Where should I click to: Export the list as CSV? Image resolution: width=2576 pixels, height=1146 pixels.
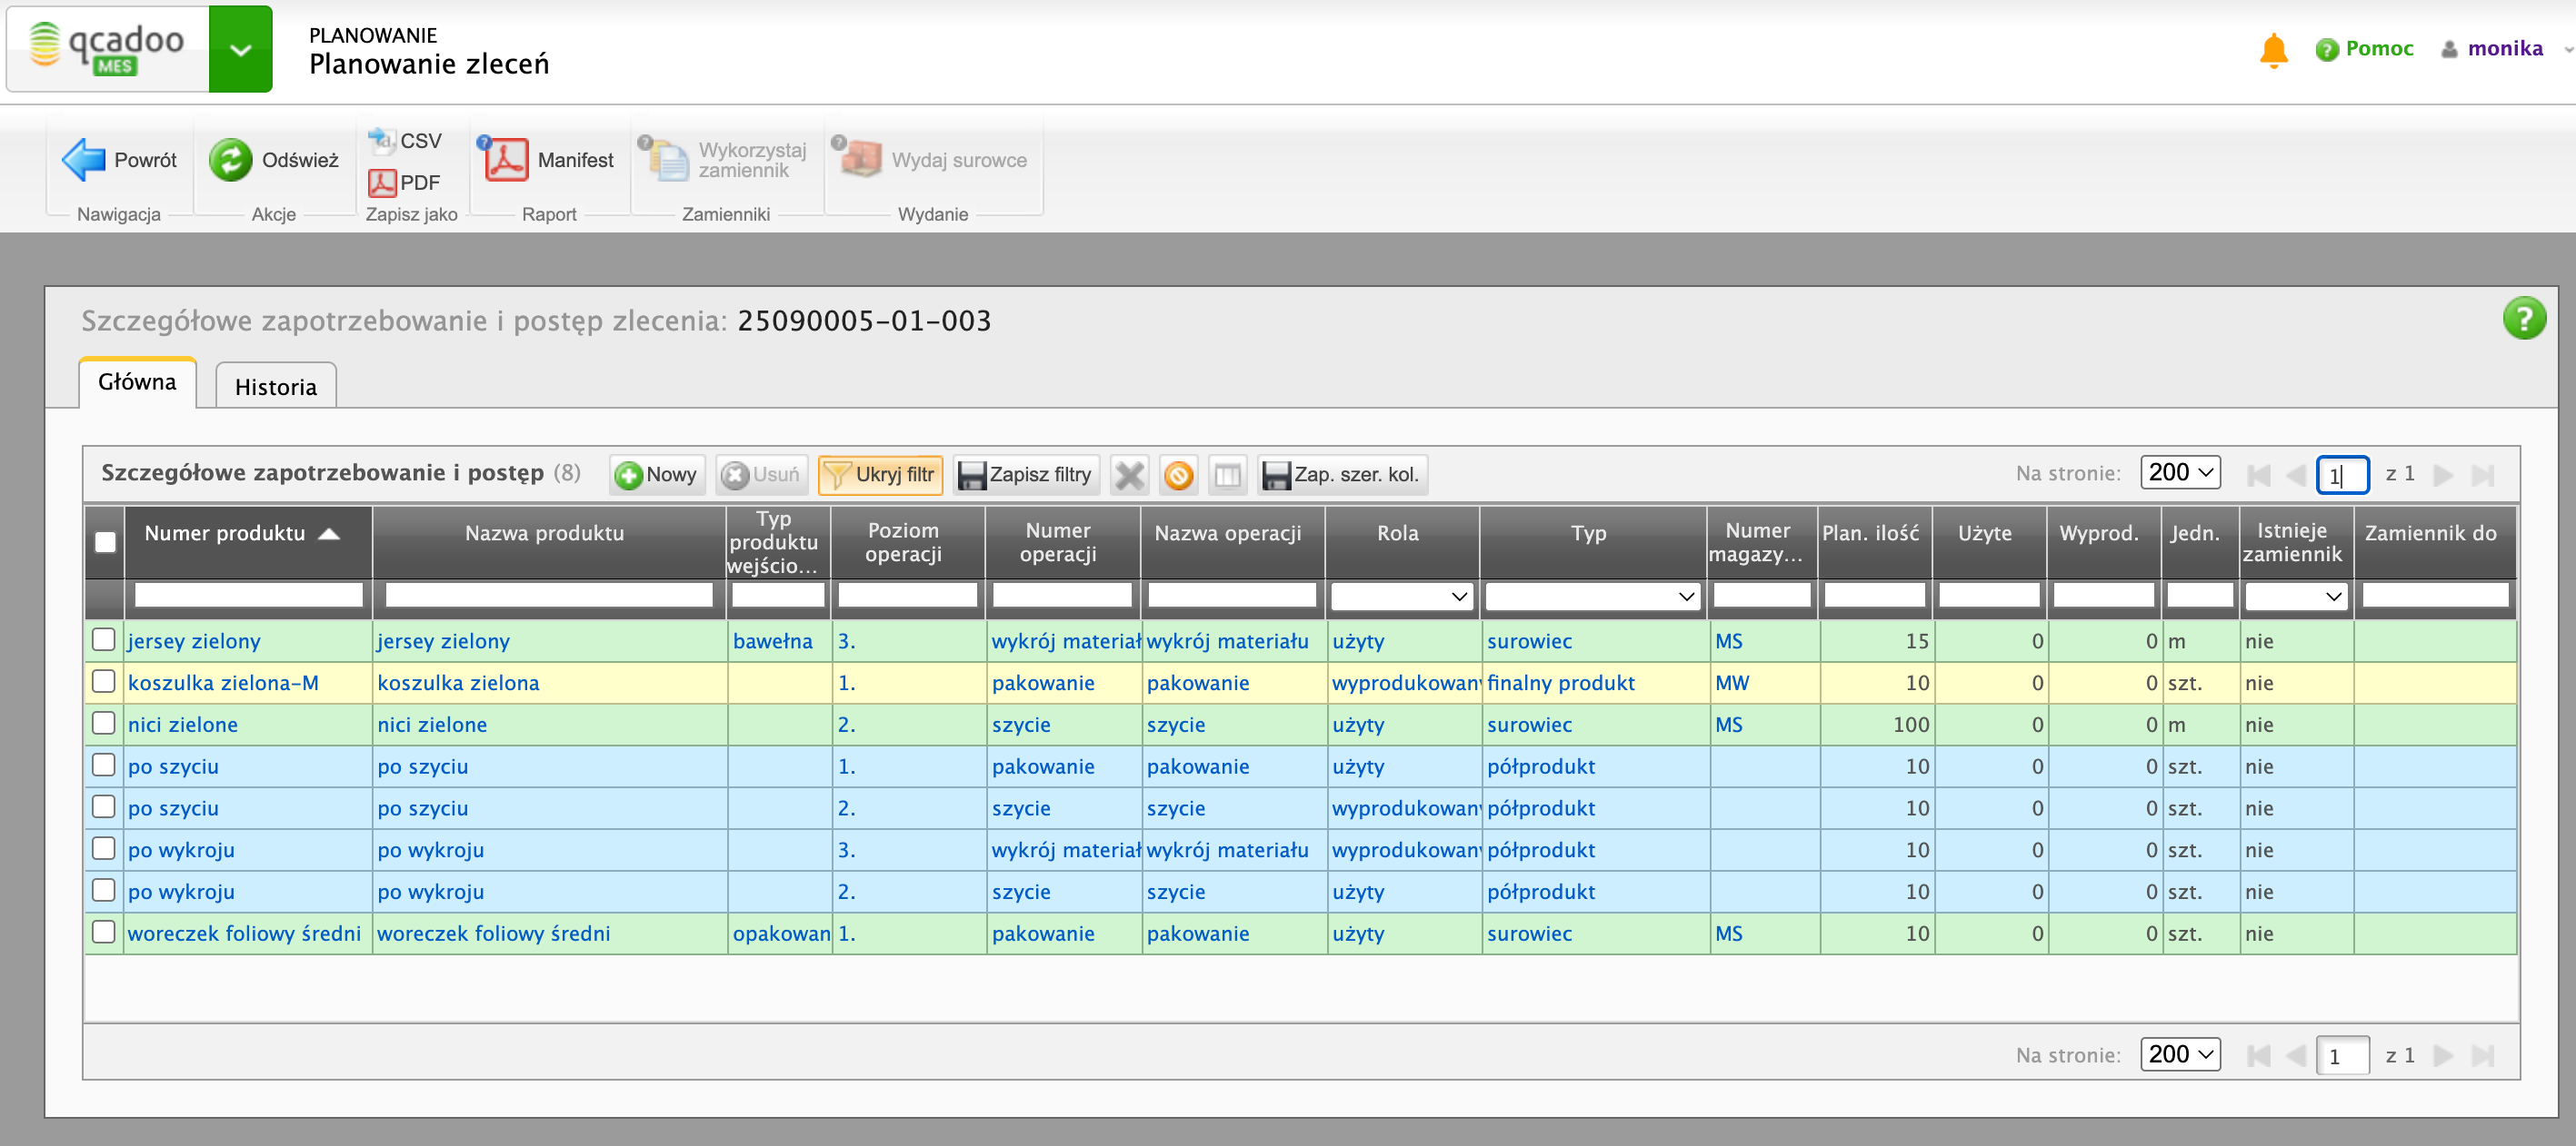point(405,141)
